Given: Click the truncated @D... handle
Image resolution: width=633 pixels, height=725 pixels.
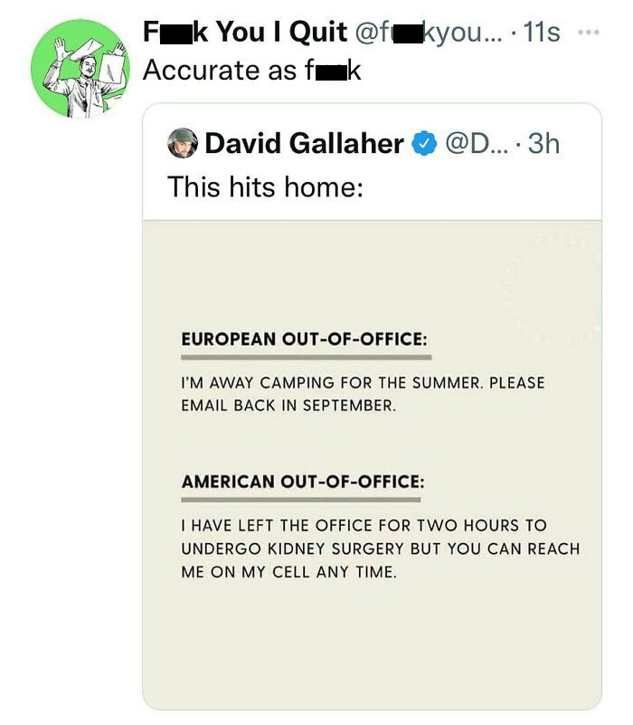Looking at the screenshot, I should (x=473, y=147).
